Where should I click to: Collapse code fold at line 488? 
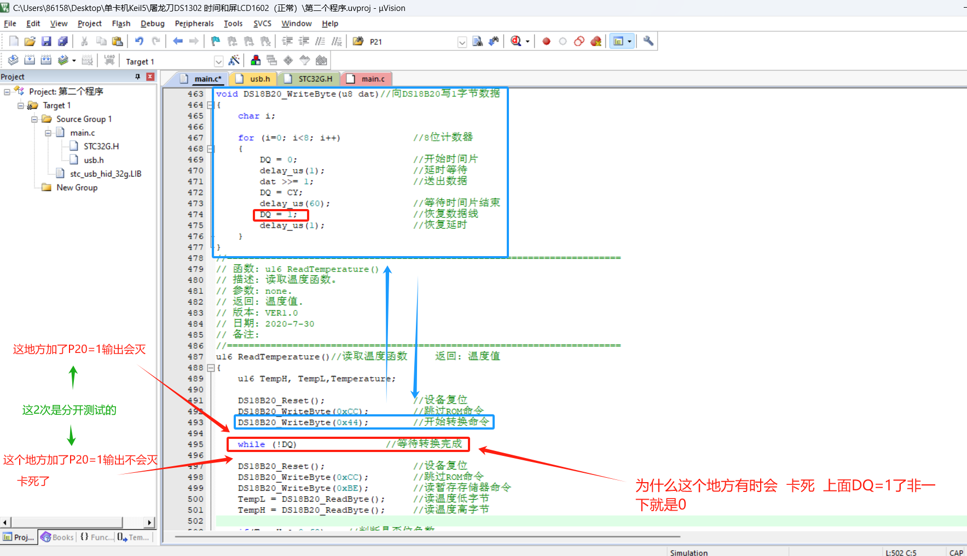[x=211, y=368]
